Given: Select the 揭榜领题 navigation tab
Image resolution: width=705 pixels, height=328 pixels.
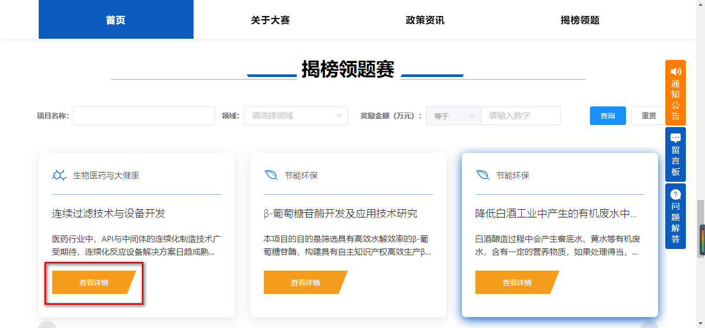Looking at the screenshot, I should [579, 20].
